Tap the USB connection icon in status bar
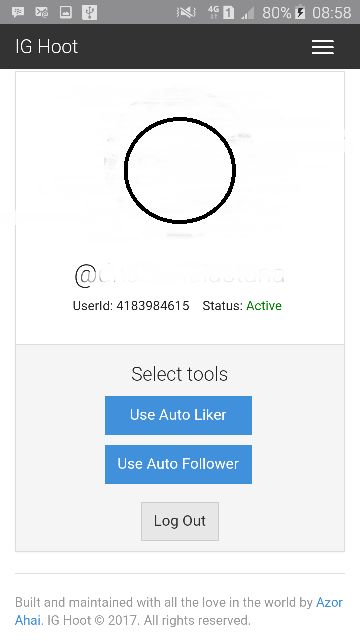Image resolution: width=360 pixels, height=641 pixels. click(90, 12)
